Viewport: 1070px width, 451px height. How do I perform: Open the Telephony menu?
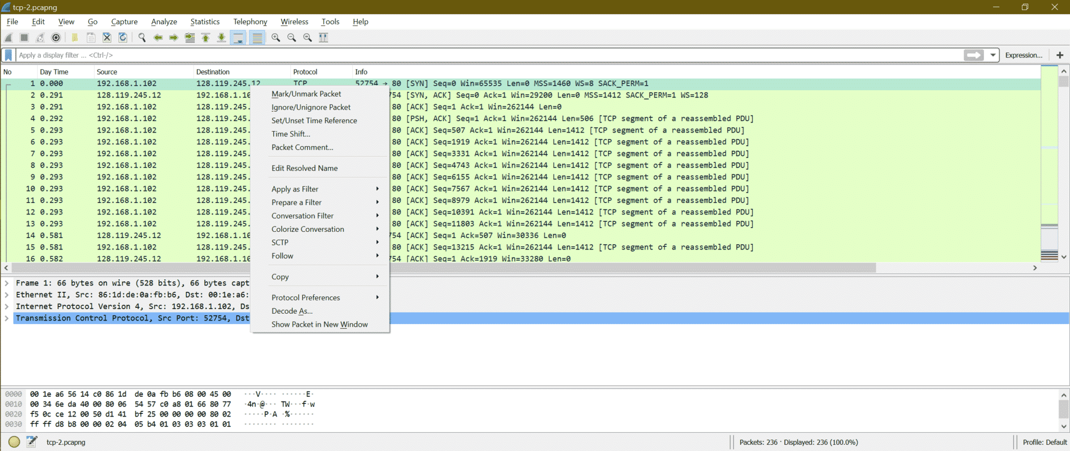250,21
